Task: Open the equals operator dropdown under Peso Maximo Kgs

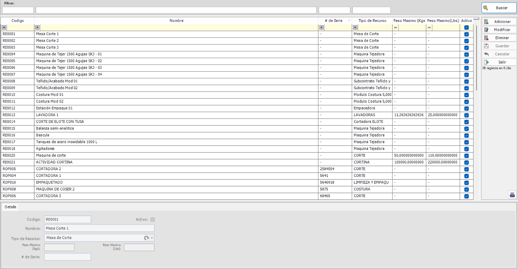Action: (395, 27)
